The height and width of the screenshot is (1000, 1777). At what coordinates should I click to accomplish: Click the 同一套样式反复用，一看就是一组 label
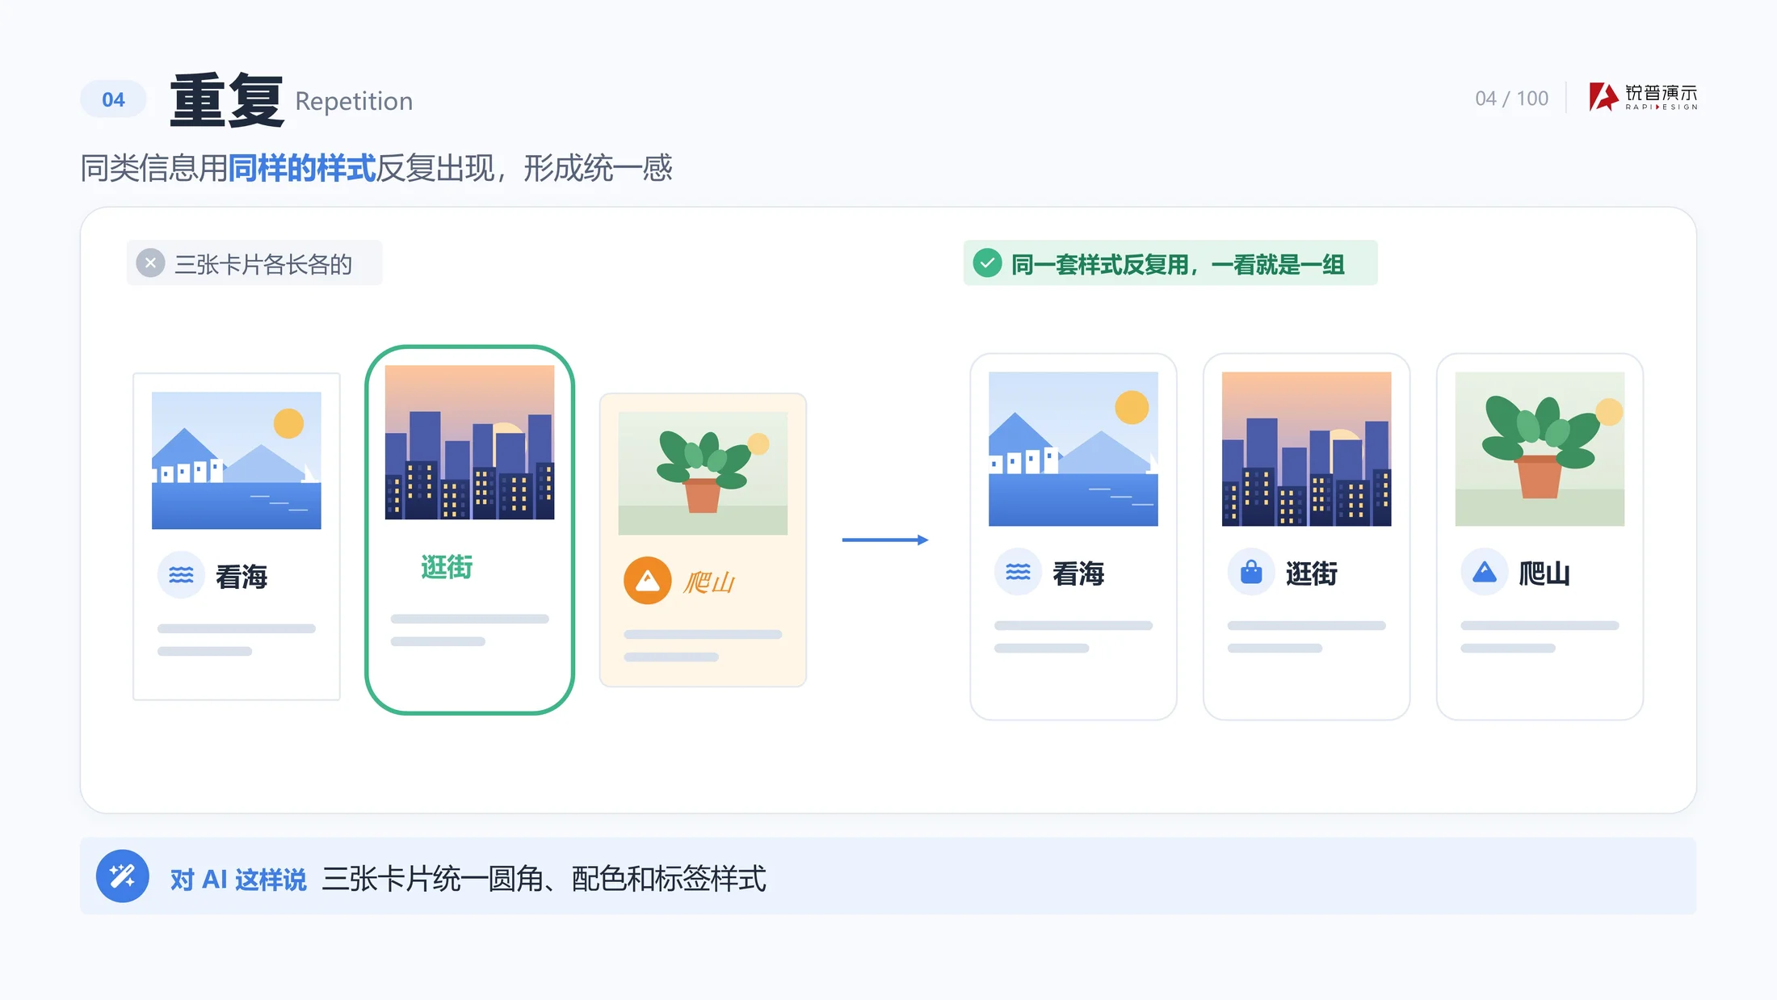[x=1178, y=264]
